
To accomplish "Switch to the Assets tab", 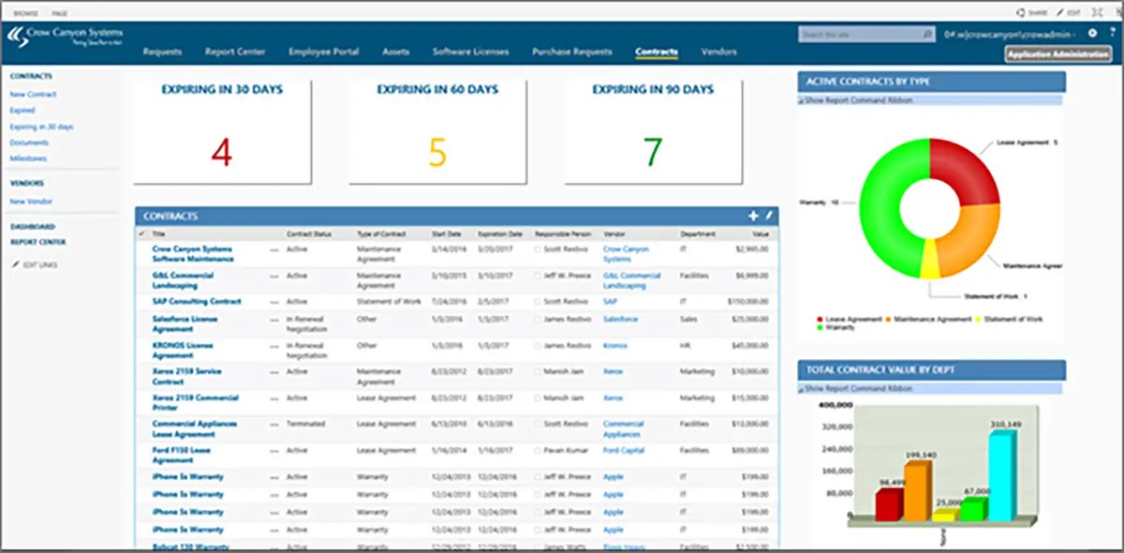I will click(396, 52).
